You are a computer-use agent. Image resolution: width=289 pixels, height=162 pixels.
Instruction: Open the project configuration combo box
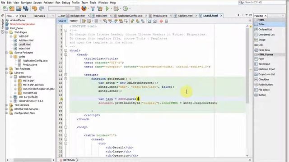click(x=64, y=9)
